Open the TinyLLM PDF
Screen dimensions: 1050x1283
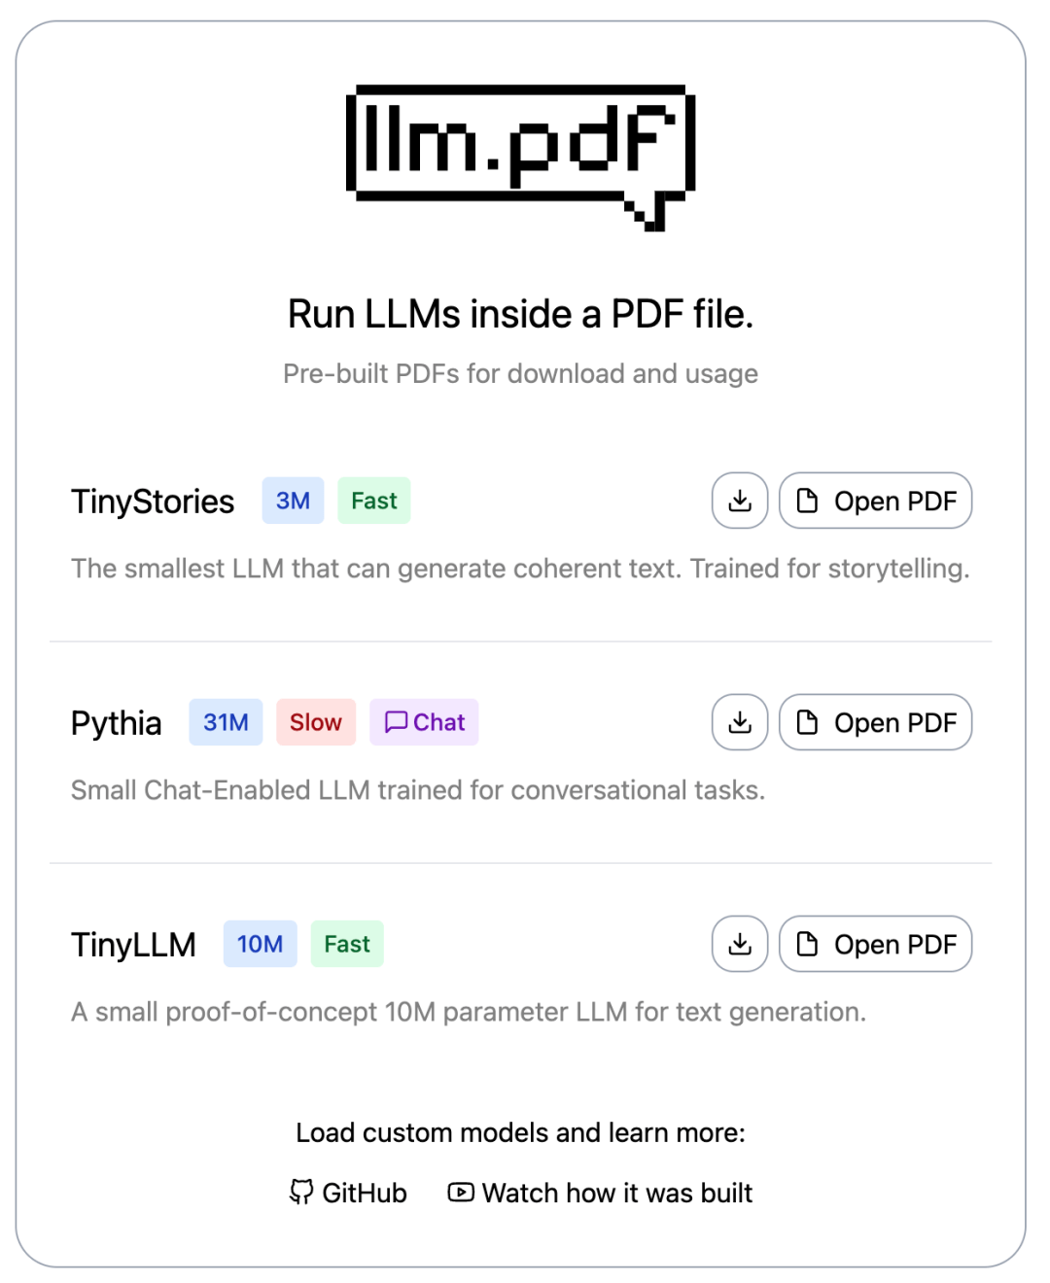(x=875, y=944)
